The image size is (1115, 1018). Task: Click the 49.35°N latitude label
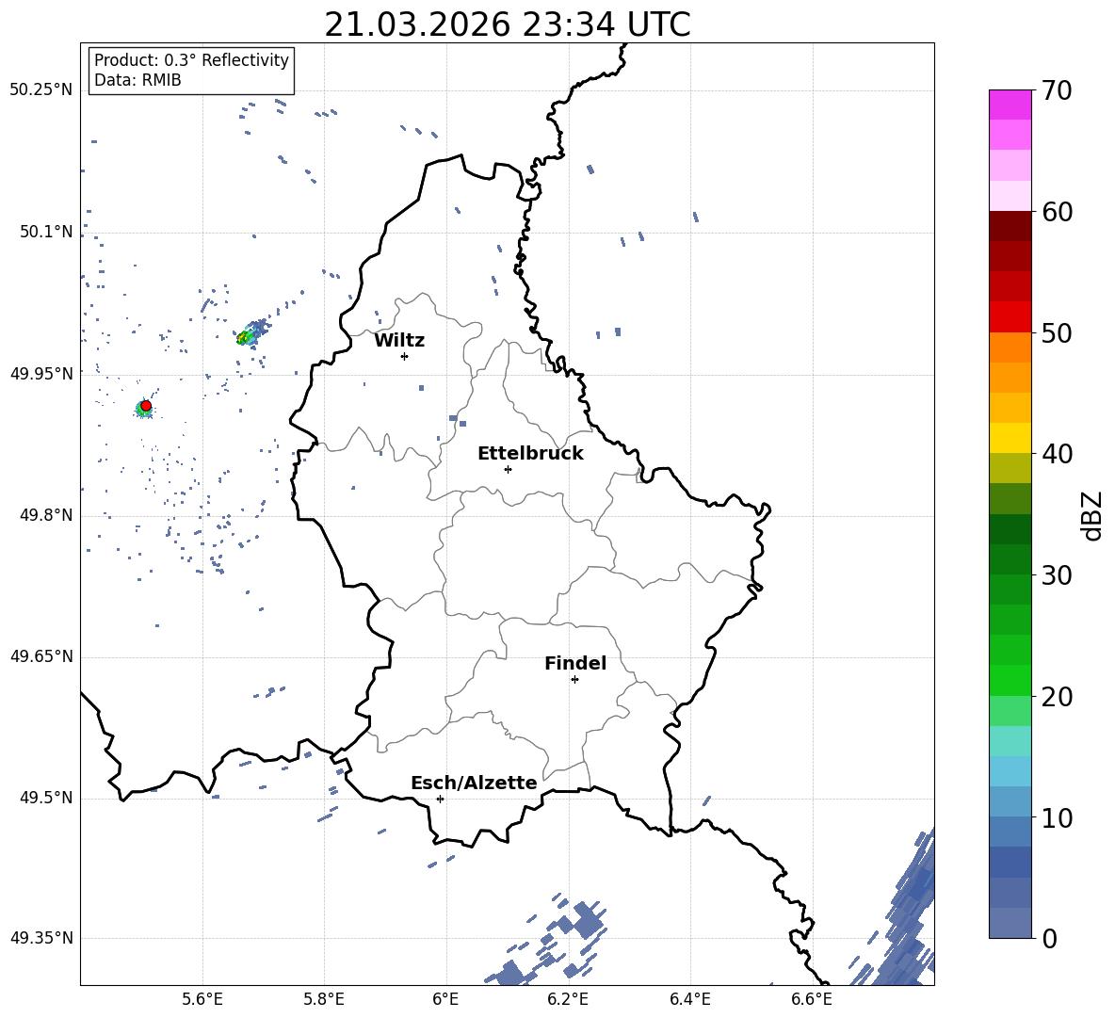tap(41, 938)
